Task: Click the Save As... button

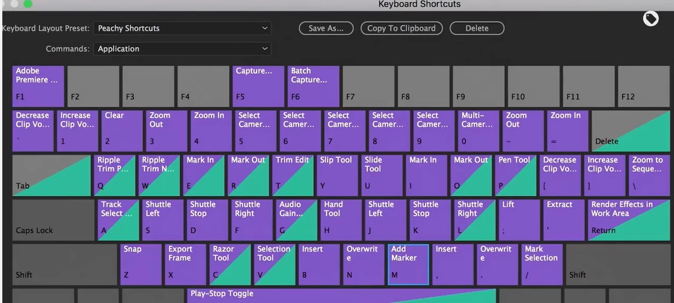Action: click(327, 29)
